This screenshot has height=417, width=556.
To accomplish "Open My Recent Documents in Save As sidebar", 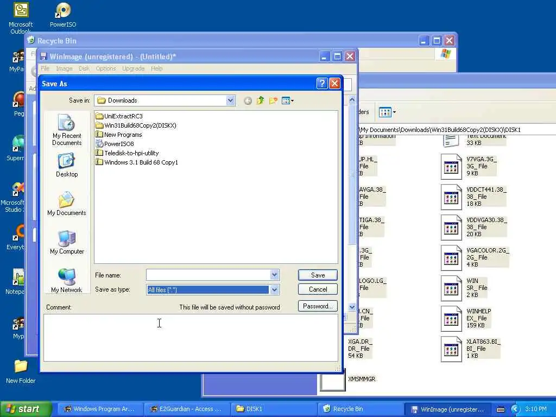I will 67,130.
